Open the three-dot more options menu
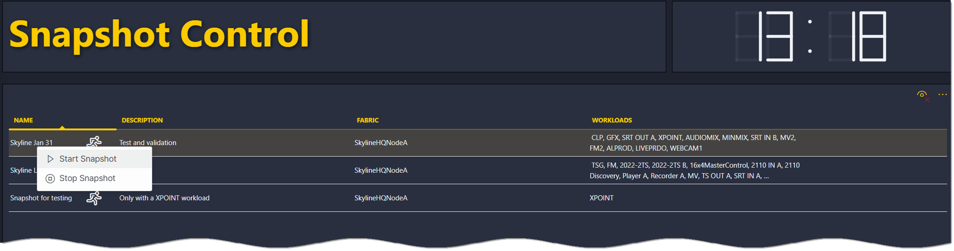This screenshot has height=251, width=954. coord(942,94)
